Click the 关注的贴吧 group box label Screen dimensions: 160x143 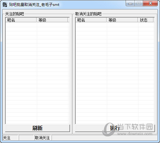[15, 14]
